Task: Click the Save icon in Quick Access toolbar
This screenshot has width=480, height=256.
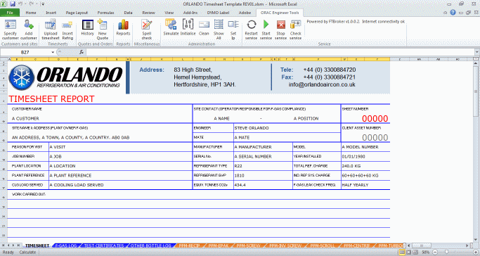Action: [x=13, y=4]
